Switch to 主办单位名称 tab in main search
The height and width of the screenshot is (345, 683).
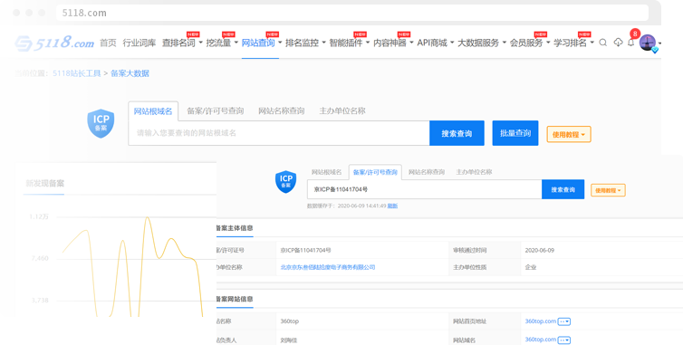click(x=342, y=110)
